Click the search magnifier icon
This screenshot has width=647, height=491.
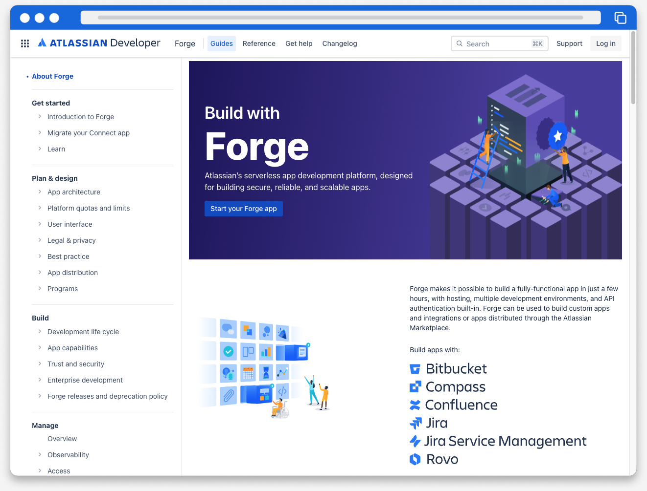tap(460, 43)
